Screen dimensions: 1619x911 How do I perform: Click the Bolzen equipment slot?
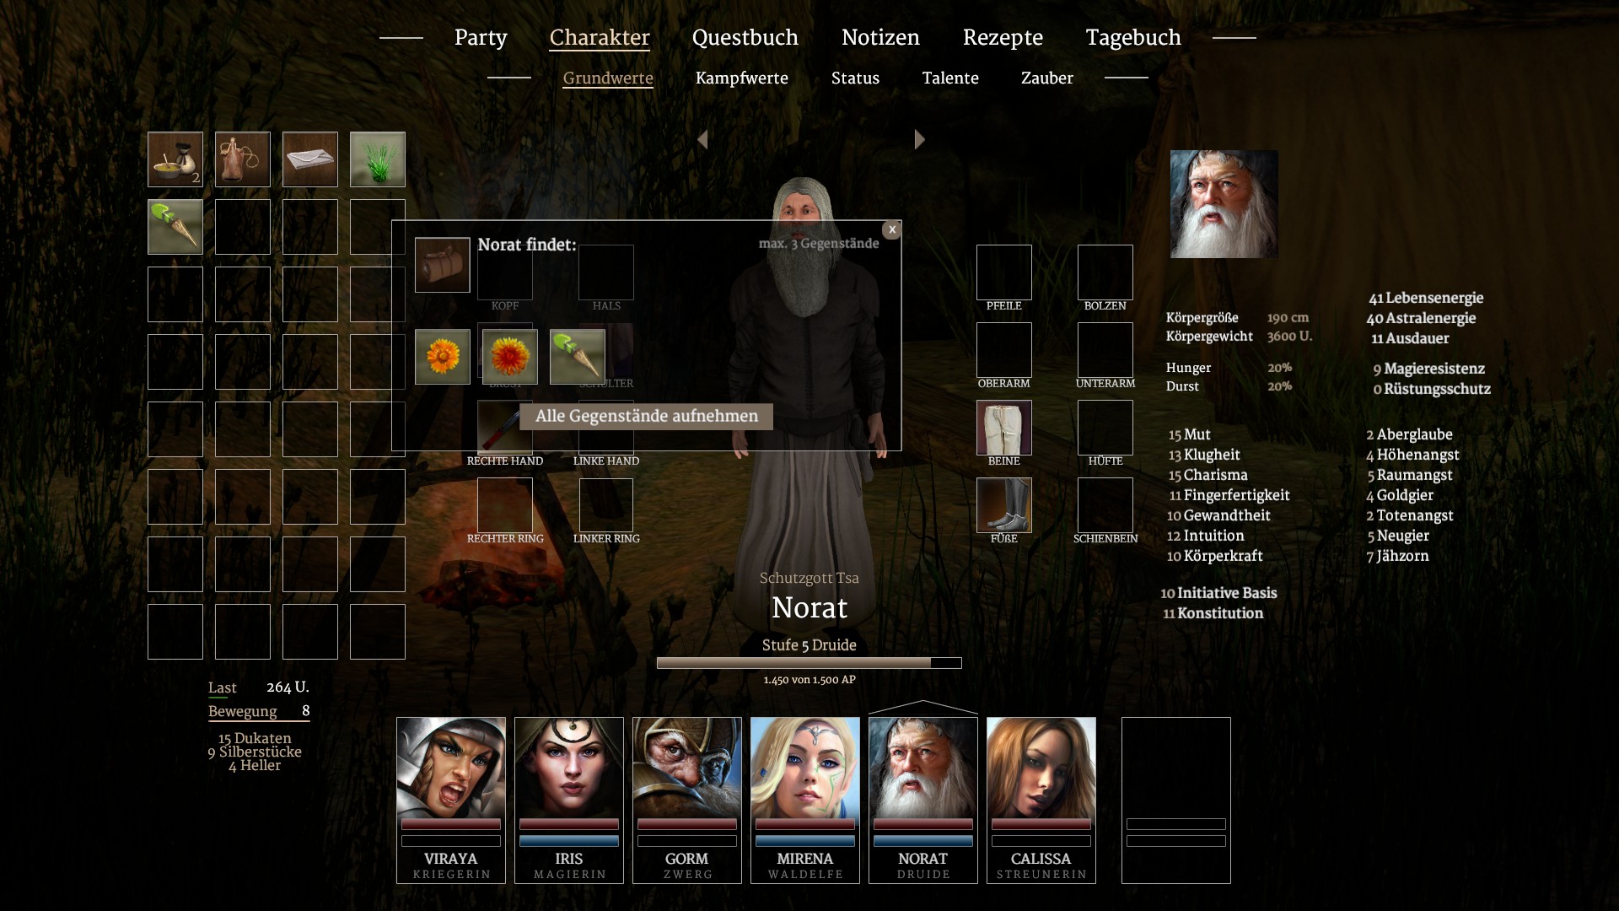tap(1105, 272)
